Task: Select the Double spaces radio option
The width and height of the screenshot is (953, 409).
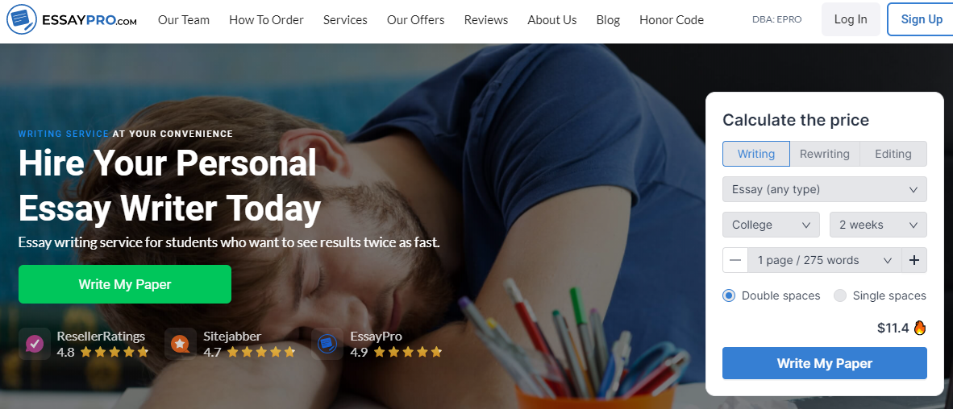Action: click(729, 296)
